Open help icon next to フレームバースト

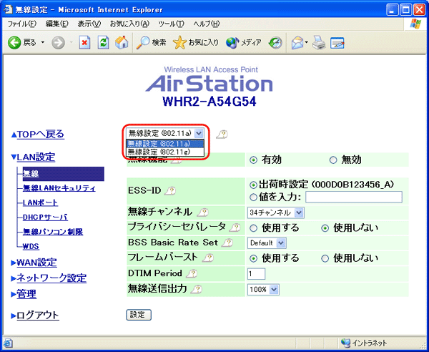(208, 258)
